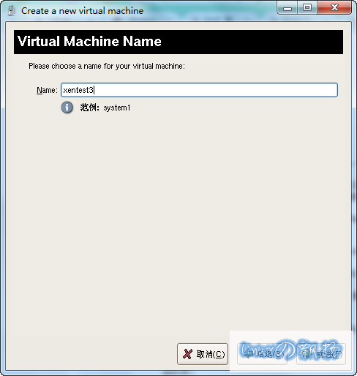Click the virtual machine icon in title bar
The height and width of the screenshot is (376, 357).
coord(11,11)
